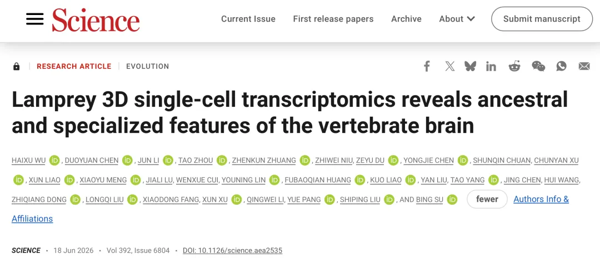Go to Current Issue
The height and width of the screenshot is (258, 600).
point(248,19)
